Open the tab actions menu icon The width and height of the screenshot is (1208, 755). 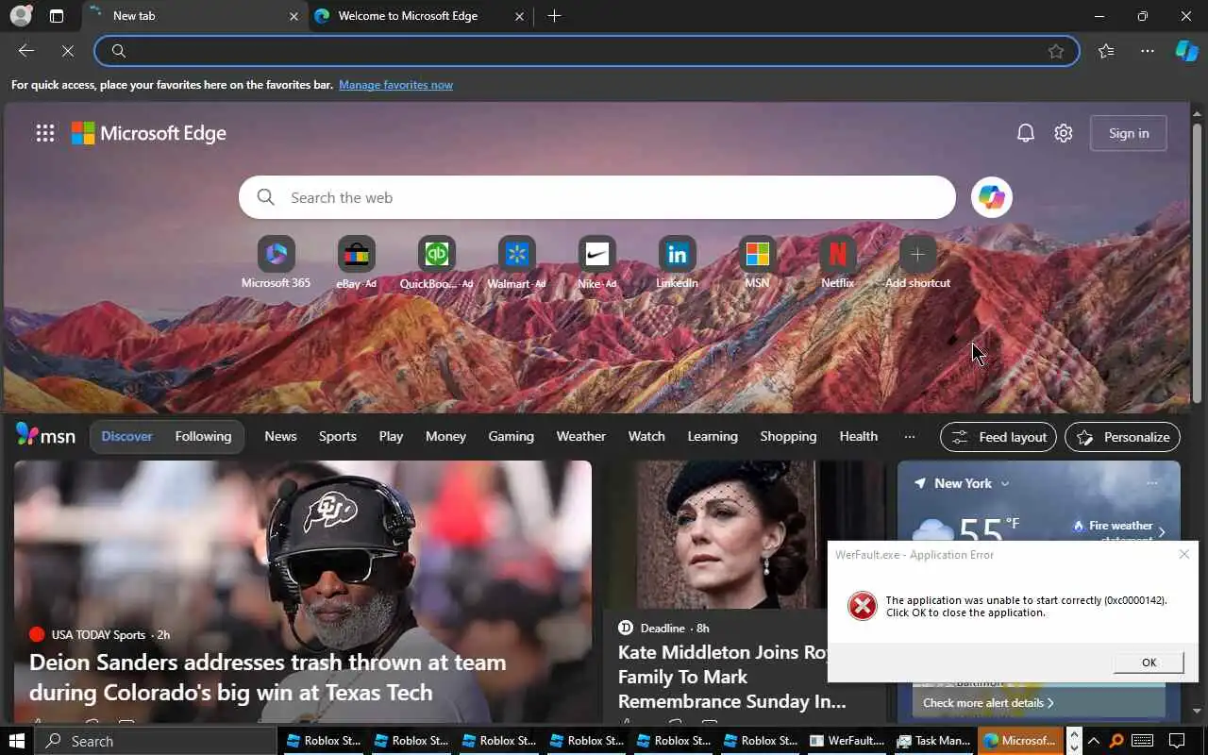click(57, 16)
